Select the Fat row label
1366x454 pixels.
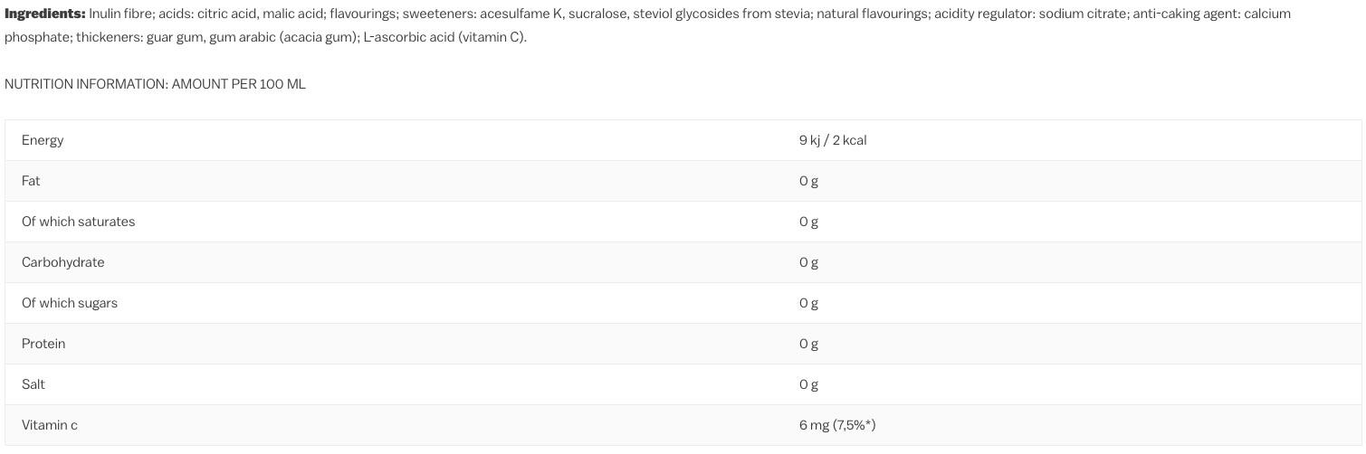coord(31,181)
